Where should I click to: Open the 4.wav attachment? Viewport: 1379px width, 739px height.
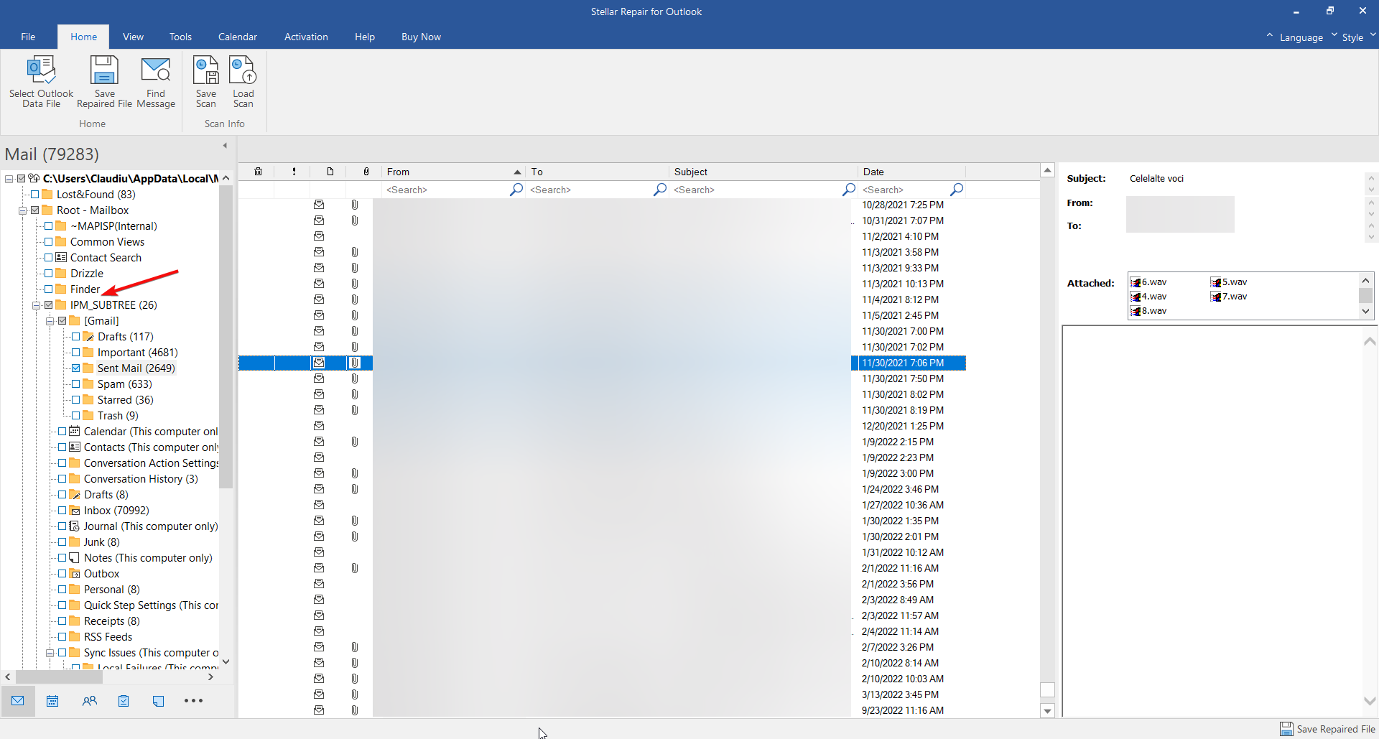click(x=1148, y=297)
